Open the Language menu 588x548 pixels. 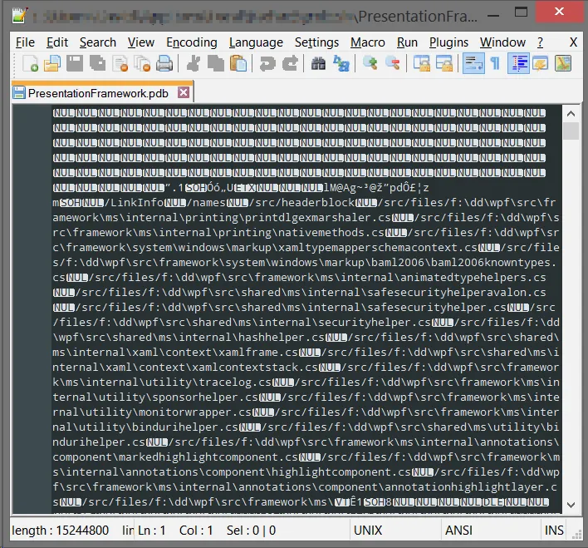(x=256, y=42)
